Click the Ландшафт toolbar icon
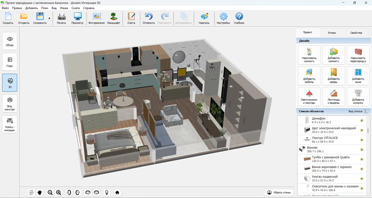The image size is (372, 198). coord(114,18)
